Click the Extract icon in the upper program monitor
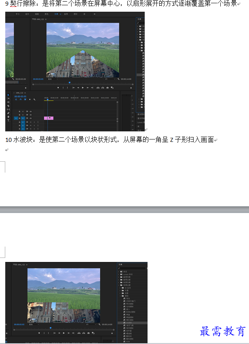Screen dimensions: 249x344 103,88
